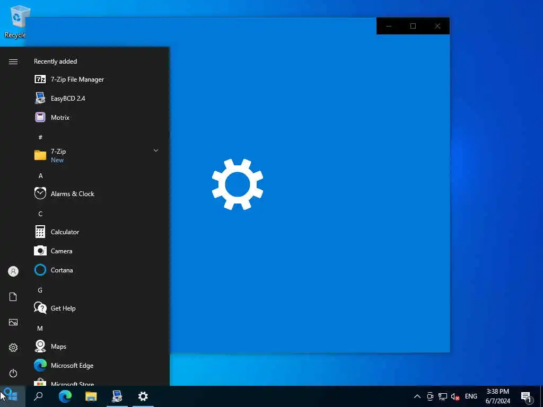Image resolution: width=543 pixels, height=407 pixels.
Task: Switch to Settings app on taskbar
Action: [x=143, y=396]
